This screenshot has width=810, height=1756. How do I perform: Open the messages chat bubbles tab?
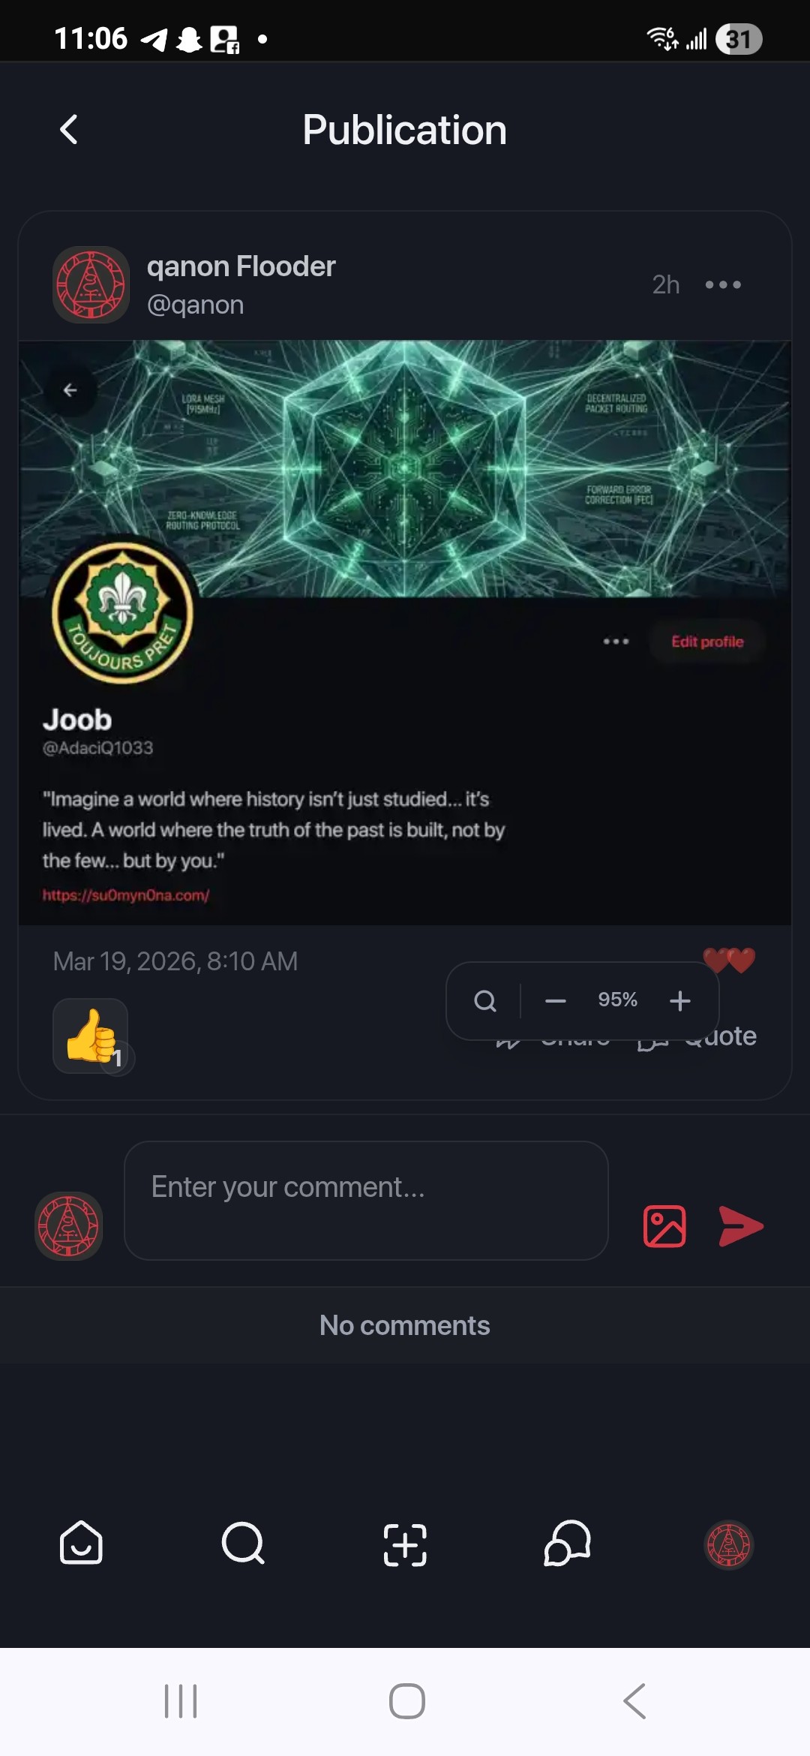567,1543
